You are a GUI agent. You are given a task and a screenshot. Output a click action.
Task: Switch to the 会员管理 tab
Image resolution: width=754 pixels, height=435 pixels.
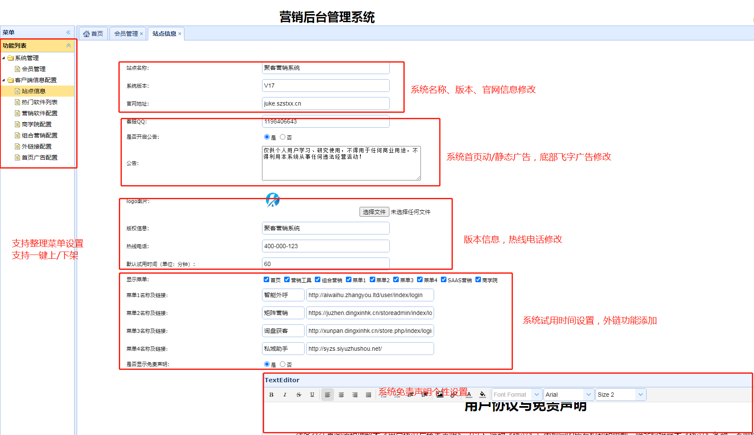pos(127,34)
